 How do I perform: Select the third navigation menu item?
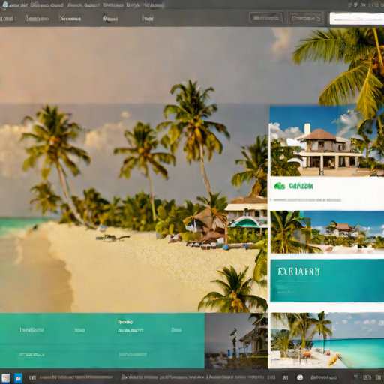tap(70, 19)
